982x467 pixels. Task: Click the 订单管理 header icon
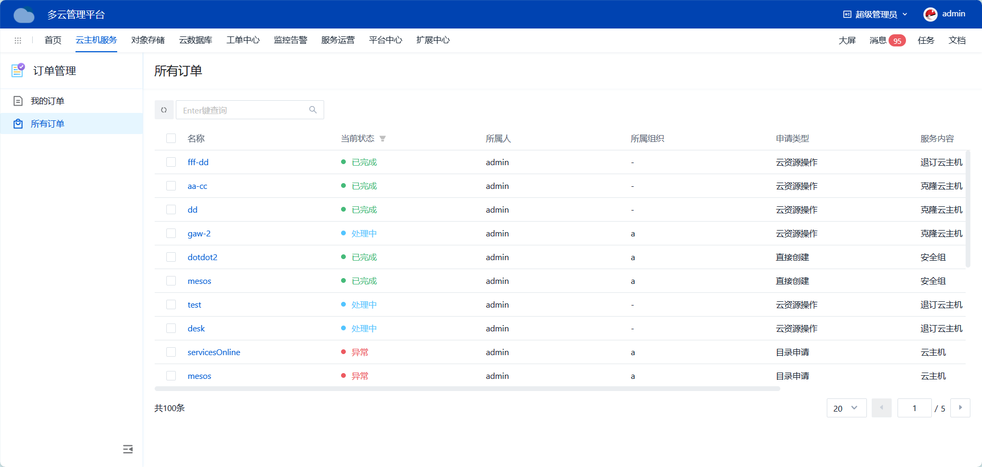coord(18,70)
